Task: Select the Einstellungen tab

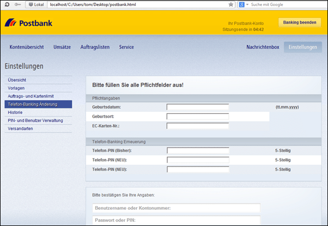Action: (303, 47)
